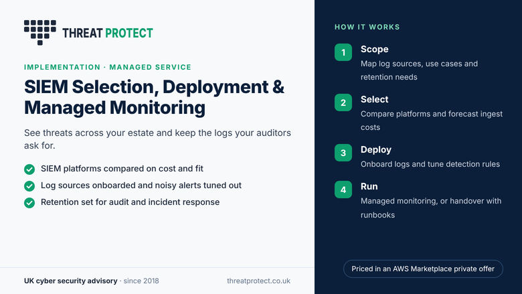
Task: Click 'SIEM platforms compared on cost and fit'
Action: [x=122, y=169]
